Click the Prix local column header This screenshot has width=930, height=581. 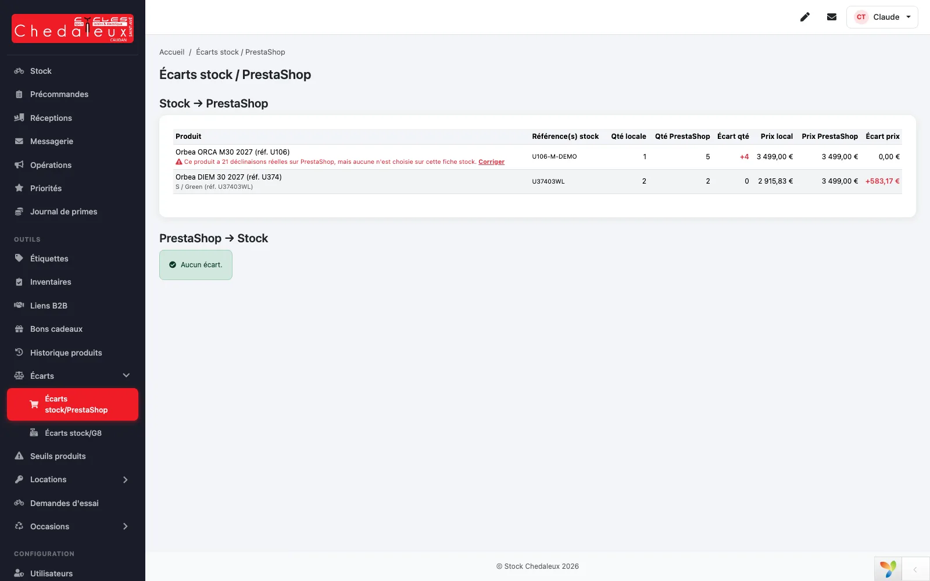click(x=777, y=137)
